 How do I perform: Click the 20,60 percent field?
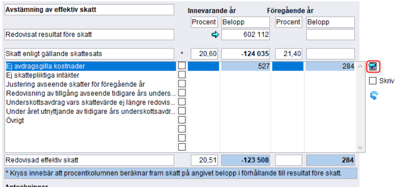[204, 54]
